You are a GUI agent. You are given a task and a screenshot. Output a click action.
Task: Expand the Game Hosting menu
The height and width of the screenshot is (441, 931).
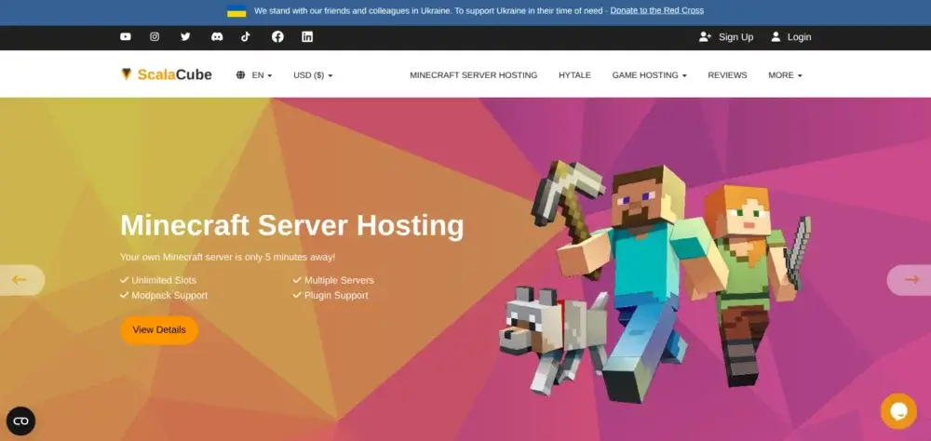tap(649, 75)
